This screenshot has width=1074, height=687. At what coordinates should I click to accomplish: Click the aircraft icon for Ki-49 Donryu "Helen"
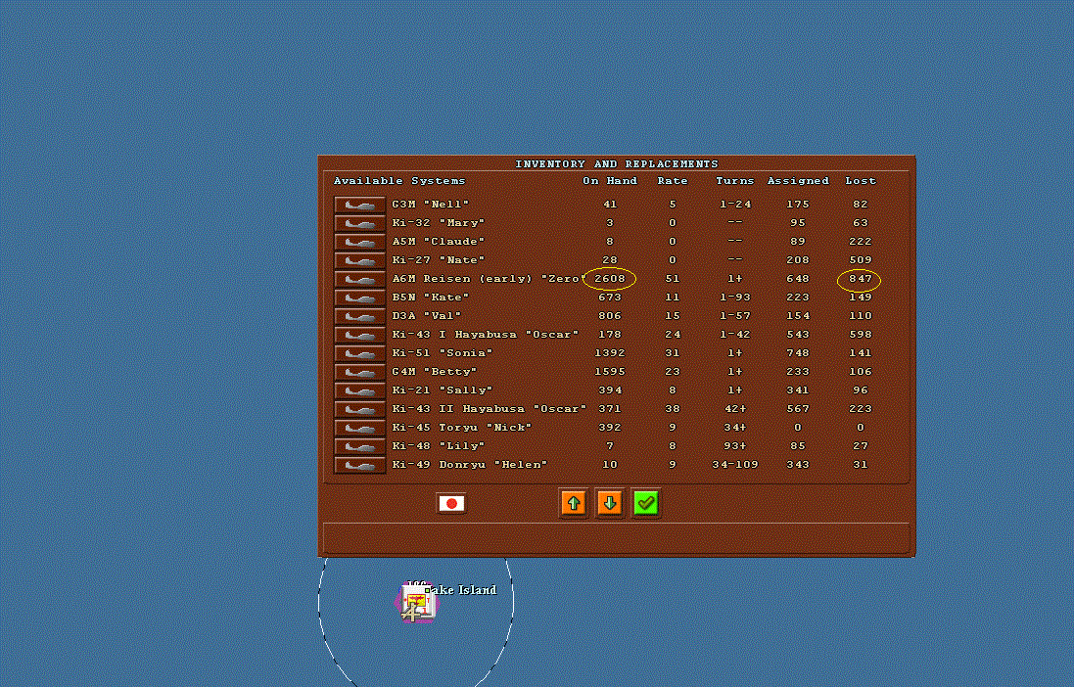pyautogui.click(x=359, y=465)
